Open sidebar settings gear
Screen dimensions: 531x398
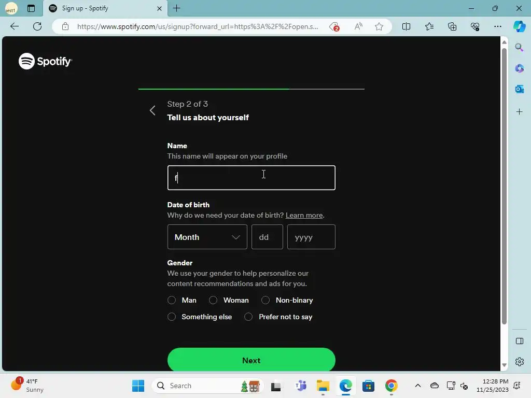point(519,362)
